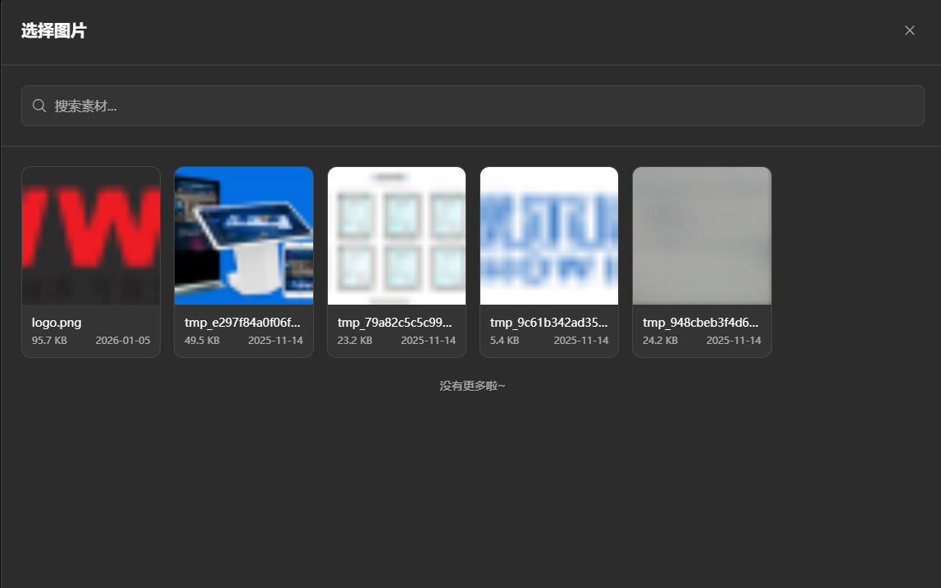Select the blue touchscreen kiosk image thumbnail
Viewport: 941px width, 588px height.
pos(243,235)
